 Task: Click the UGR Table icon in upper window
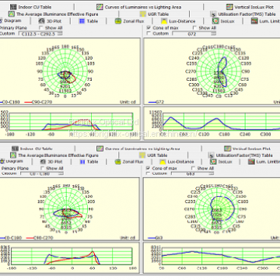[143, 14]
